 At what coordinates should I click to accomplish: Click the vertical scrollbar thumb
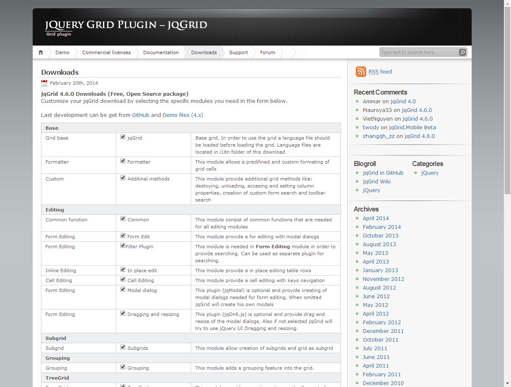pos(508,100)
